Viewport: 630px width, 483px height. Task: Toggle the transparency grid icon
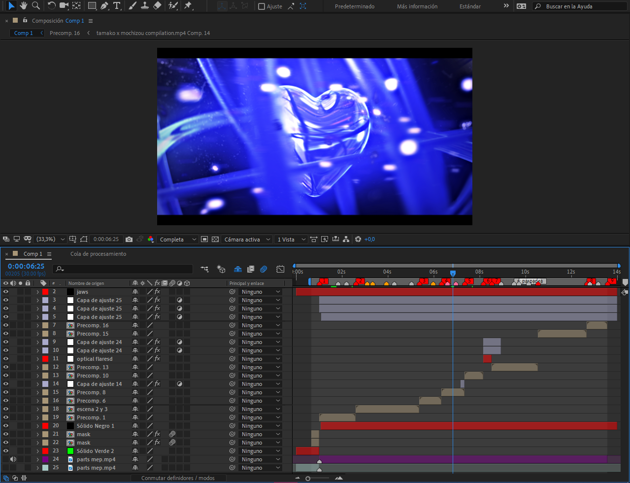point(215,239)
